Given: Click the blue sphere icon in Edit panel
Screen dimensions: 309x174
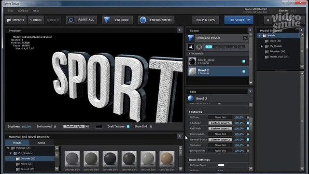Looking at the screenshot, I should (191, 98).
